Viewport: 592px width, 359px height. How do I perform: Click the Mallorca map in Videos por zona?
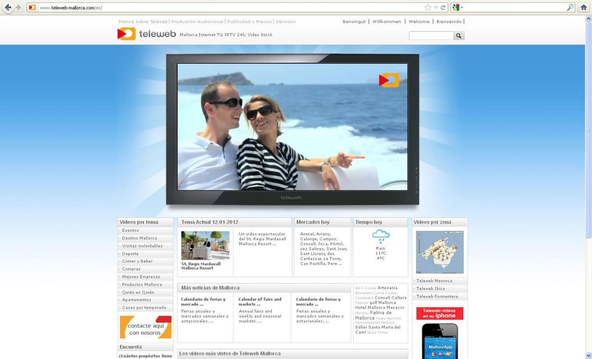point(440,252)
